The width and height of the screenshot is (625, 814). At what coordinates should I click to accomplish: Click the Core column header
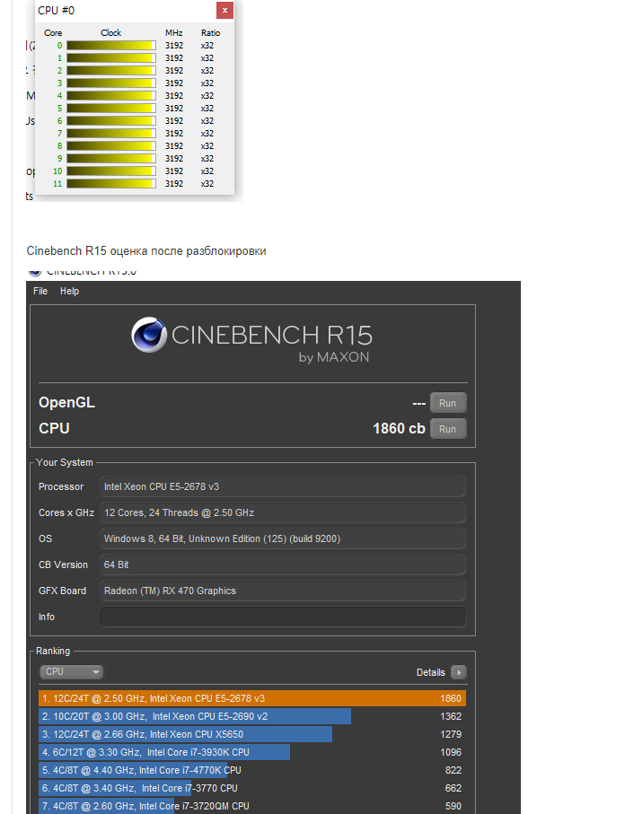coord(53,32)
